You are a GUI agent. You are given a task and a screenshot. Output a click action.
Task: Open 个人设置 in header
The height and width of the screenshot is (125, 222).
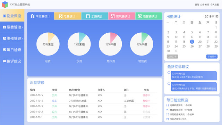[215, 5]
